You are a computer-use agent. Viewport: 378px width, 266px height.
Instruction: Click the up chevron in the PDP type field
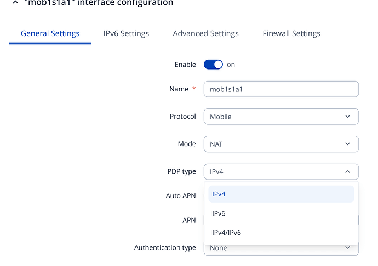pos(347,171)
